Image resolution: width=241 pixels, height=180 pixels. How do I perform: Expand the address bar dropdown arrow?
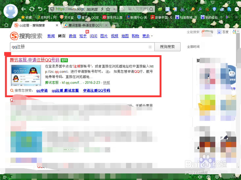(114, 9)
